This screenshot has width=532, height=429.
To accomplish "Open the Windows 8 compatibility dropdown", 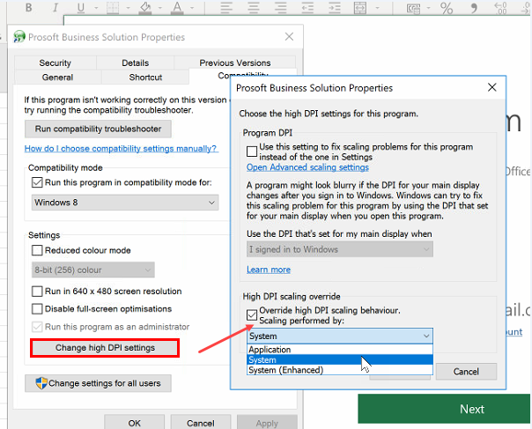I will [125, 203].
